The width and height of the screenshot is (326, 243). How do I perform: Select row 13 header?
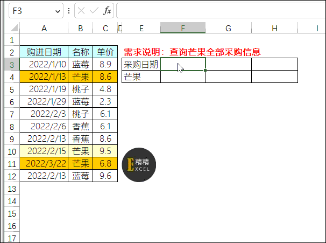tap(12, 189)
